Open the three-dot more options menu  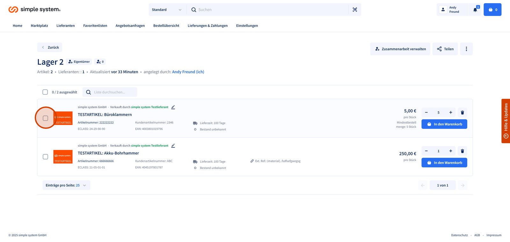[x=466, y=49]
